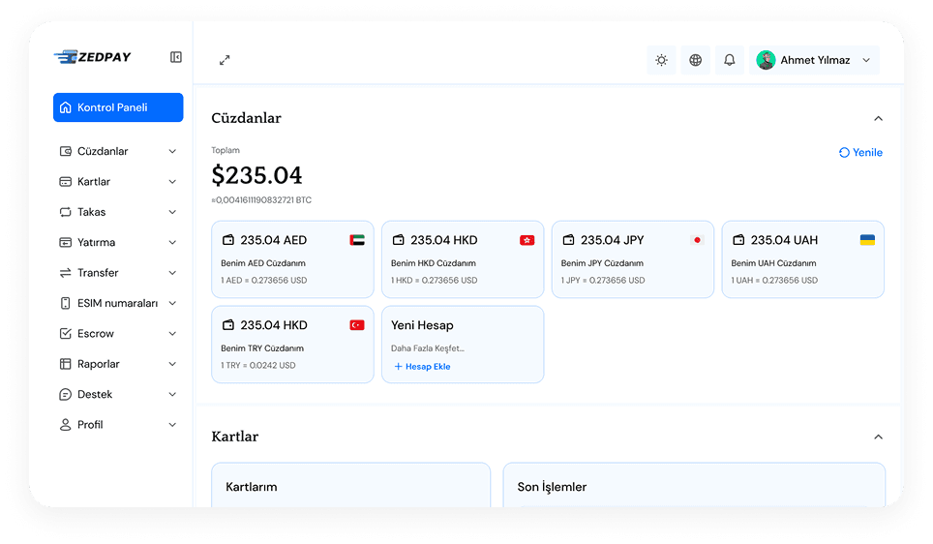
Task: Refresh balances with Yenile
Action: [x=860, y=152]
